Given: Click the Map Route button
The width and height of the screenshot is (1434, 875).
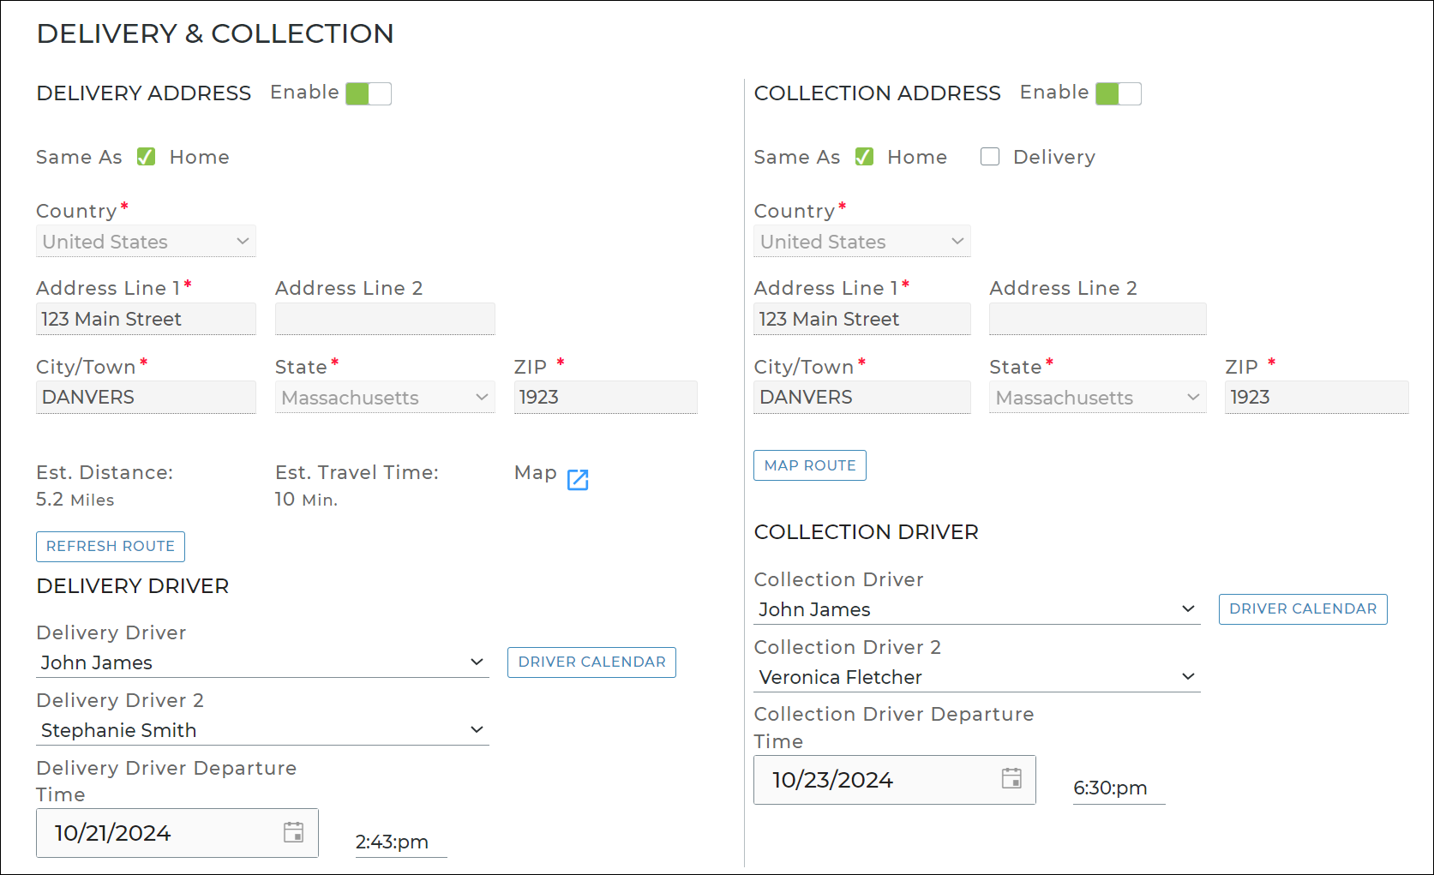Looking at the screenshot, I should coord(809,465).
